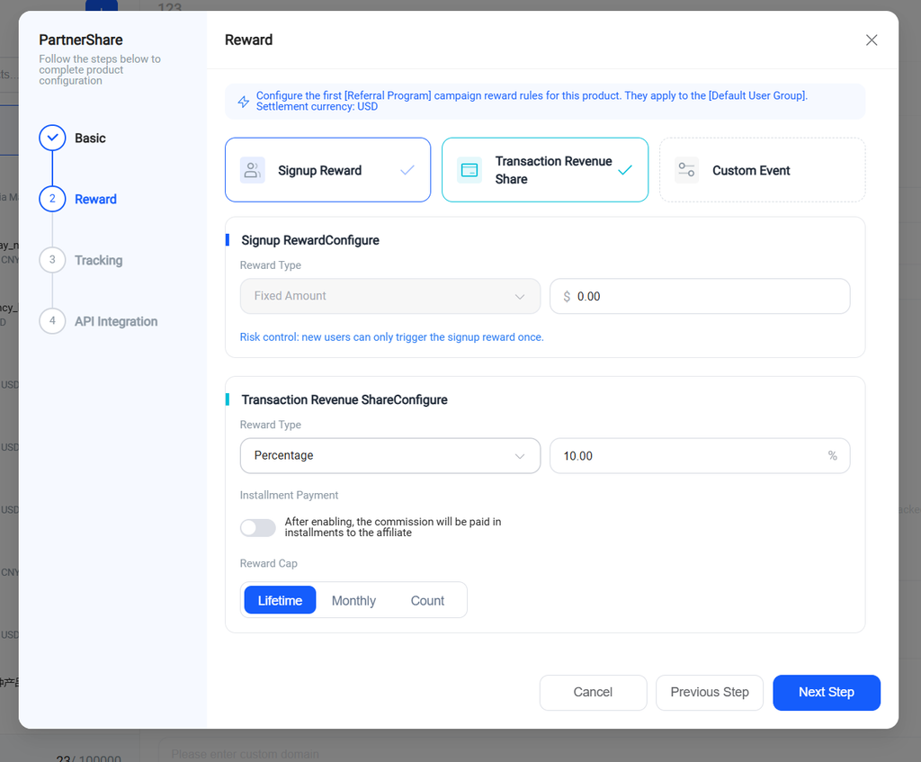The width and height of the screenshot is (921, 762).
Task: Enable the Custom Event card
Action: 762,170
